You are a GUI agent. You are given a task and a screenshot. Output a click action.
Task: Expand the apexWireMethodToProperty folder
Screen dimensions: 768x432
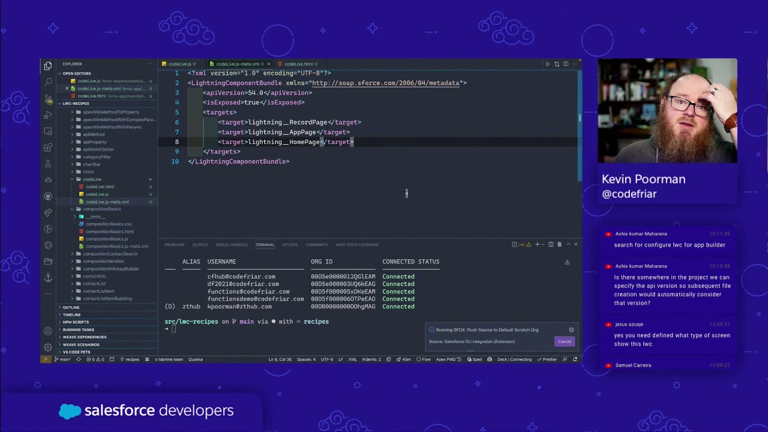click(111, 112)
